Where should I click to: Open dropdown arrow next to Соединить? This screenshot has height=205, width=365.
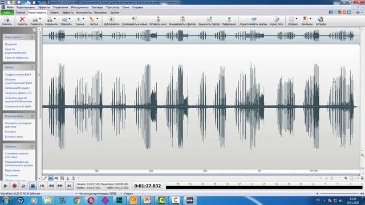tap(55, 19)
